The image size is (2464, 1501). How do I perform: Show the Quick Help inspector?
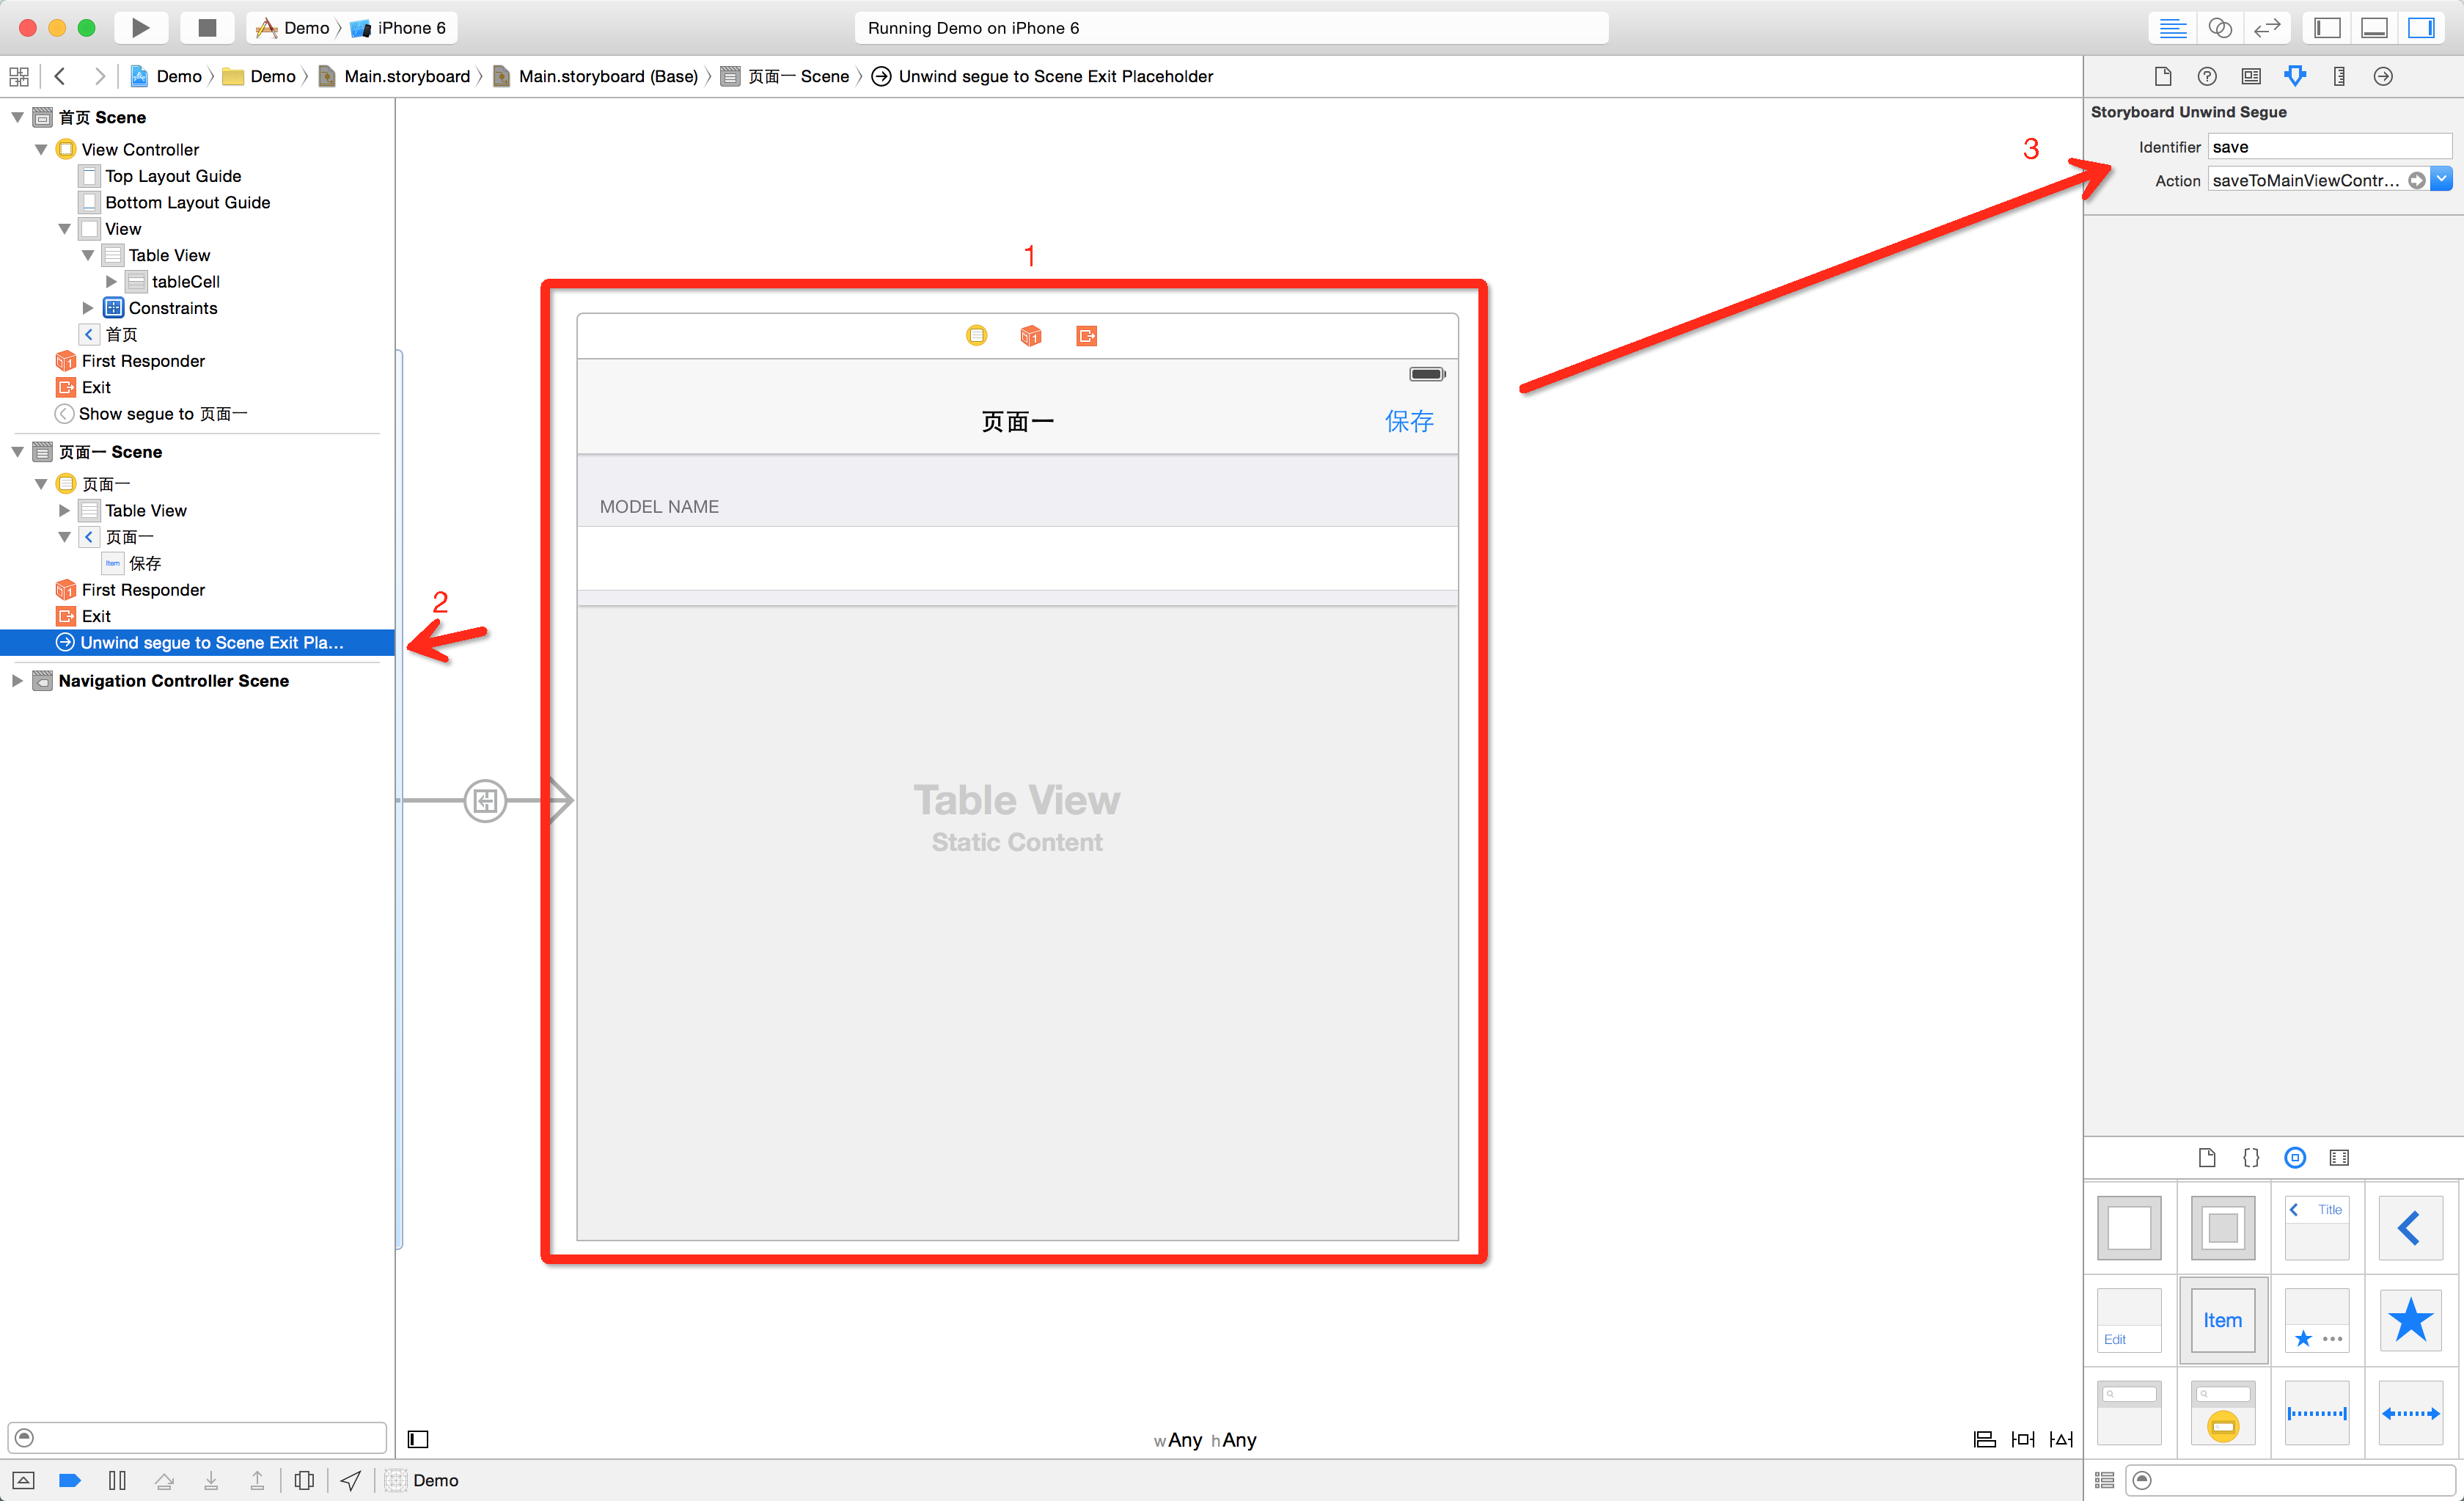click(x=2207, y=76)
